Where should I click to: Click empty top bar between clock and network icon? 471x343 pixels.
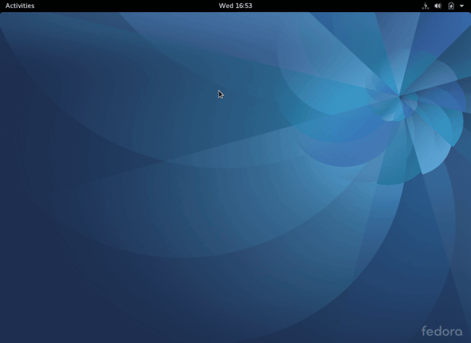tap(336, 5)
